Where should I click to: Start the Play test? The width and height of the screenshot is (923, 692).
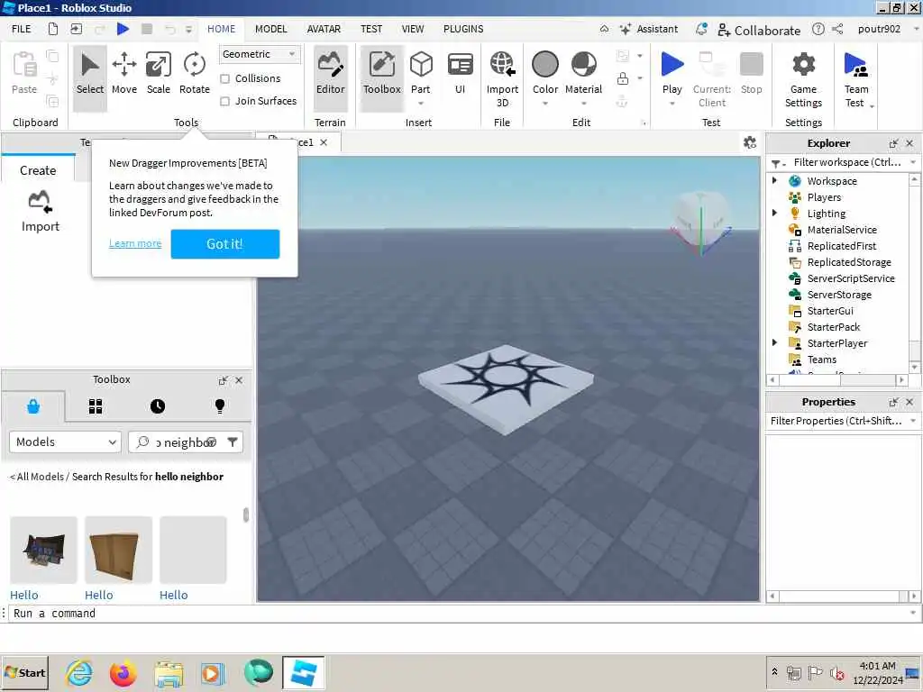click(672, 65)
